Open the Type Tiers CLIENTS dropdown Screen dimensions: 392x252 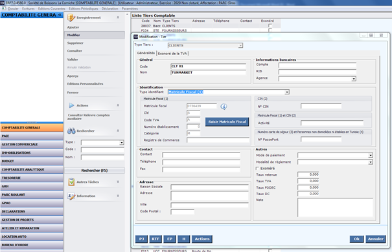point(240,46)
